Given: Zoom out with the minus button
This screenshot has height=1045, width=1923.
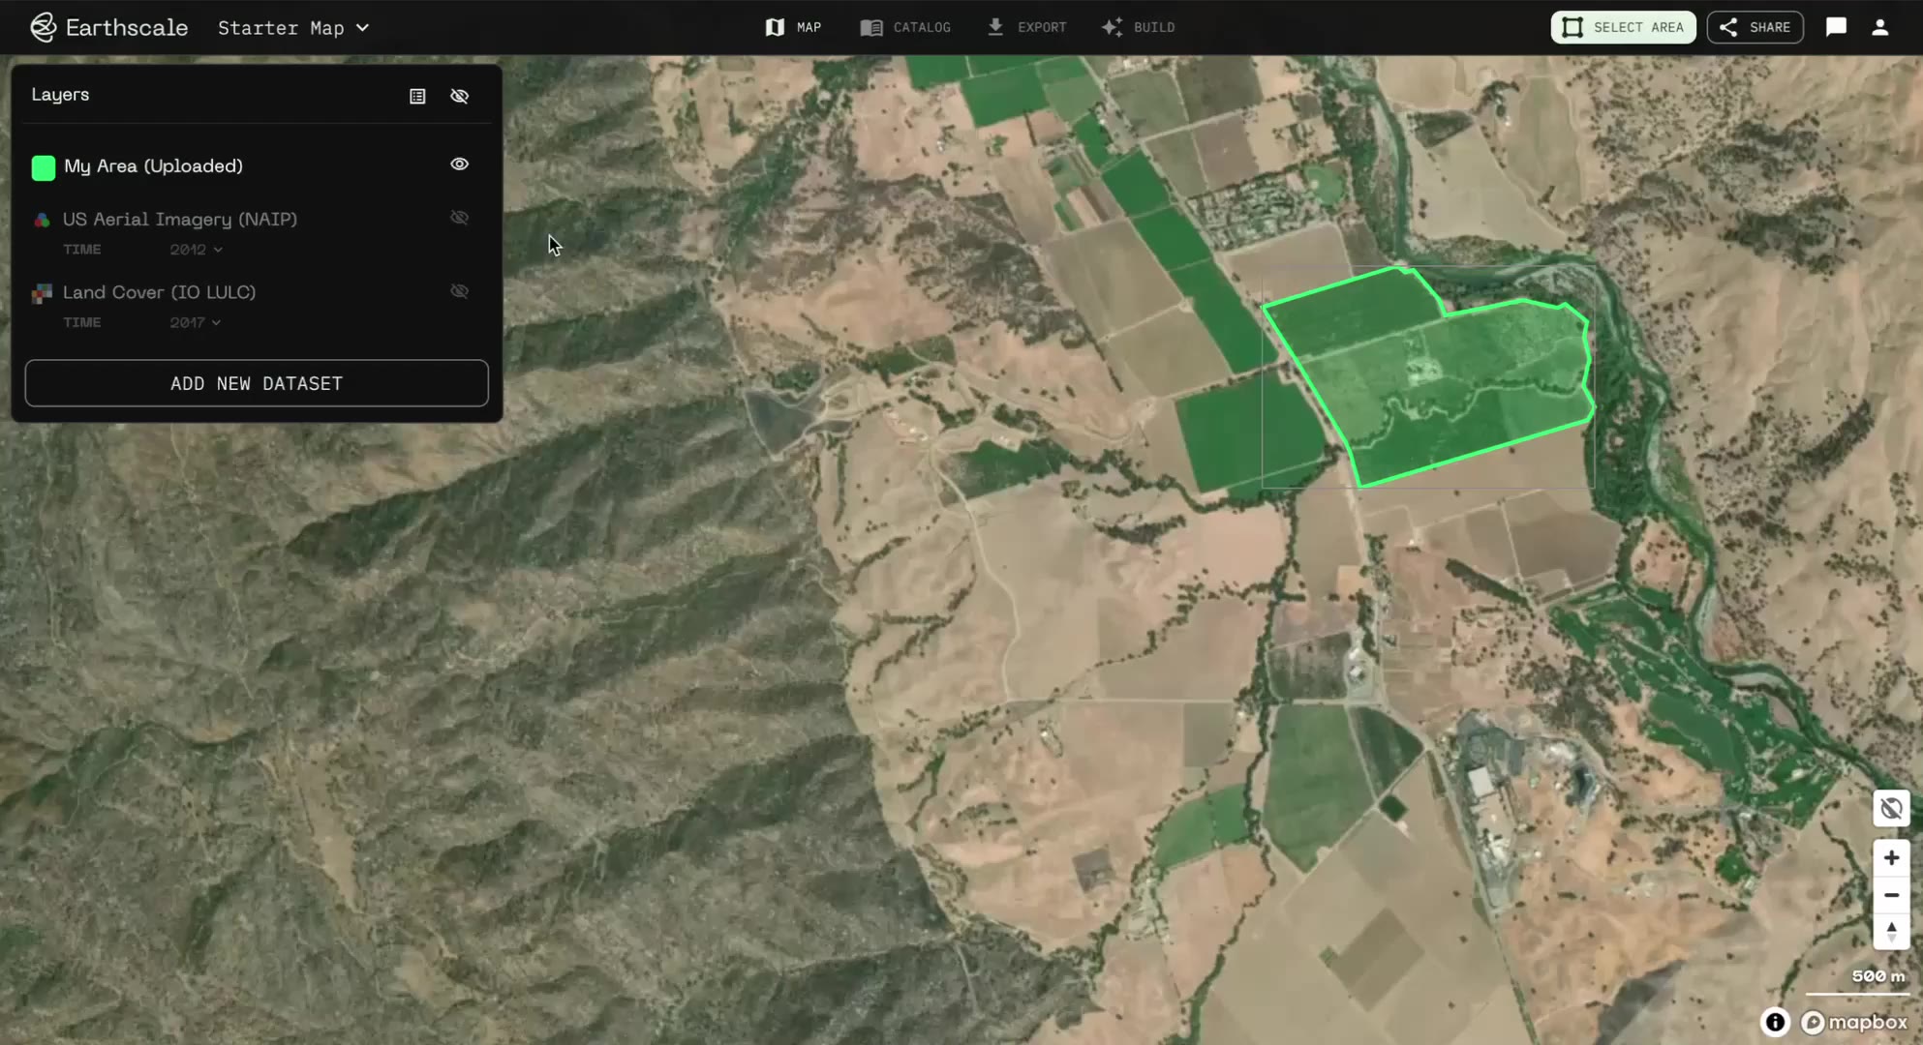Looking at the screenshot, I should pos(1891,895).
